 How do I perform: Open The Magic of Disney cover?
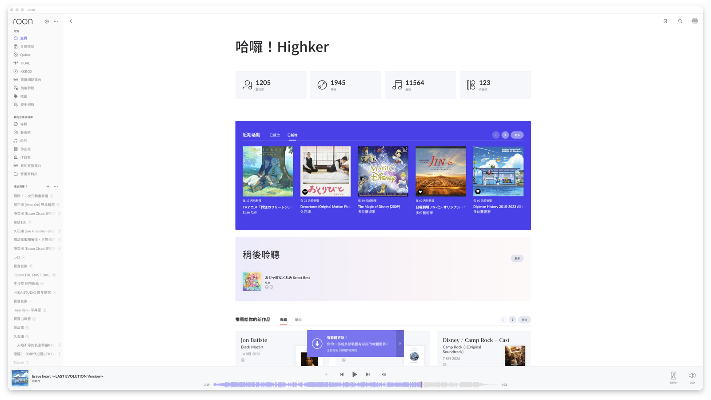(383, 171)
